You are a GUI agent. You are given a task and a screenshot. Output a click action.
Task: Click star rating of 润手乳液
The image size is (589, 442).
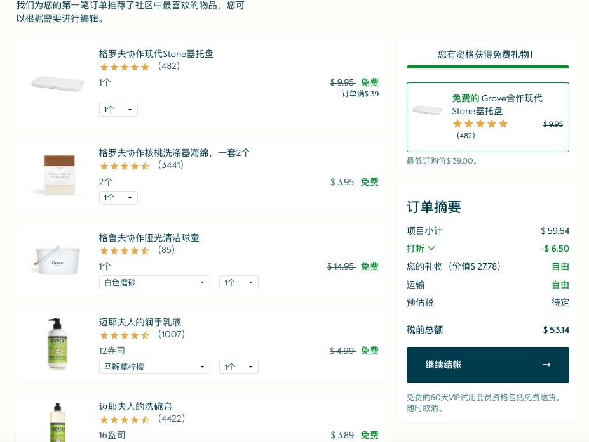click(x=125, y=335)
